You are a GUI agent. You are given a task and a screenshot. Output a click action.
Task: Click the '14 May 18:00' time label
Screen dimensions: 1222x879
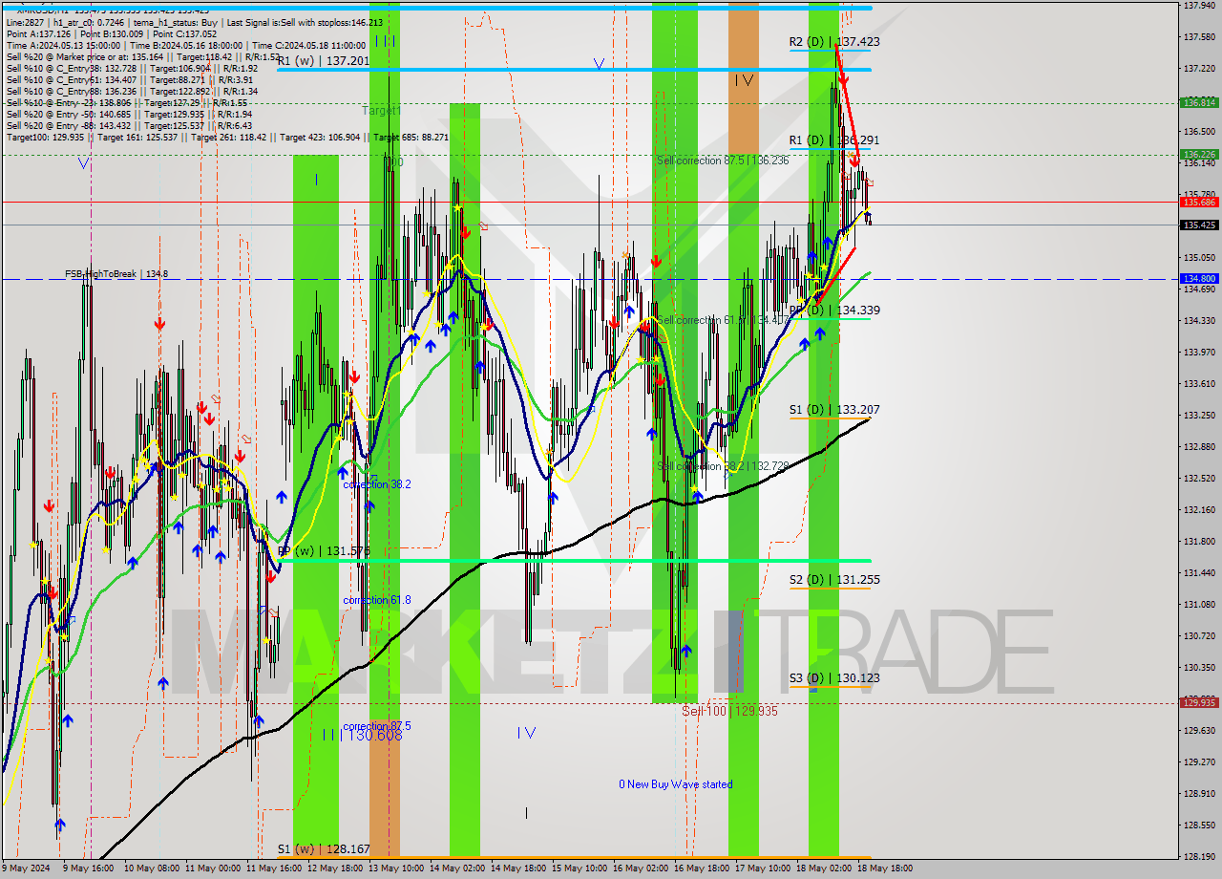517,868
